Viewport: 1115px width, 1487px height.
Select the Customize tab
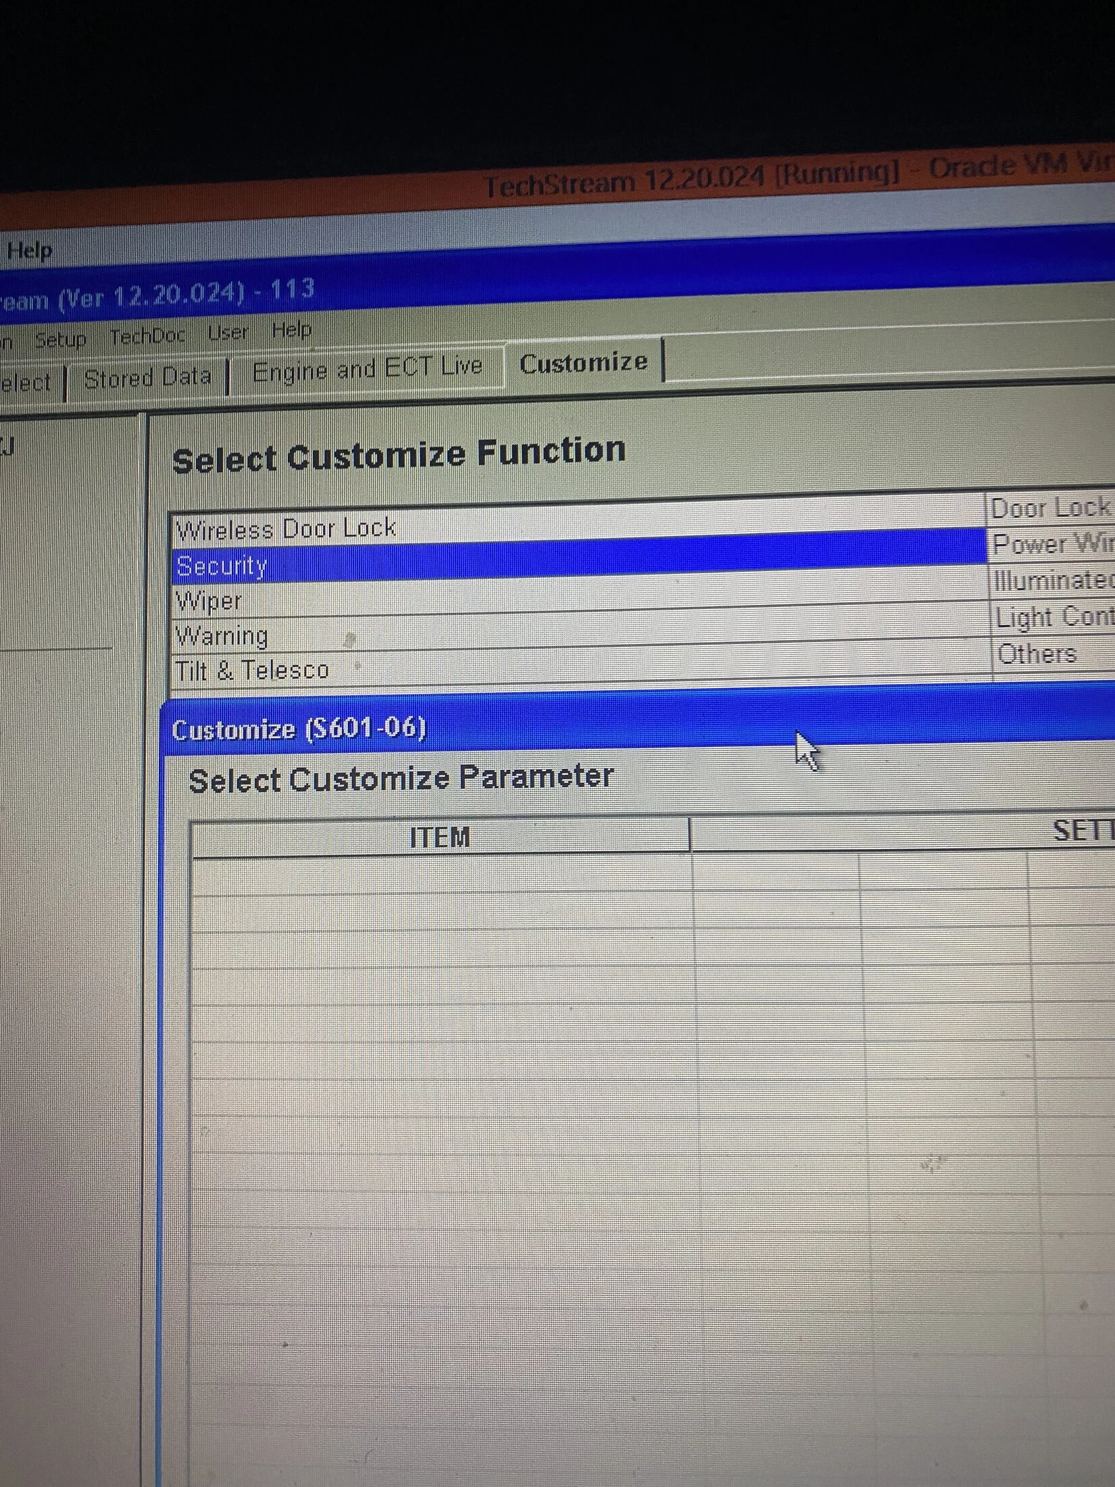tap(583, 363)
